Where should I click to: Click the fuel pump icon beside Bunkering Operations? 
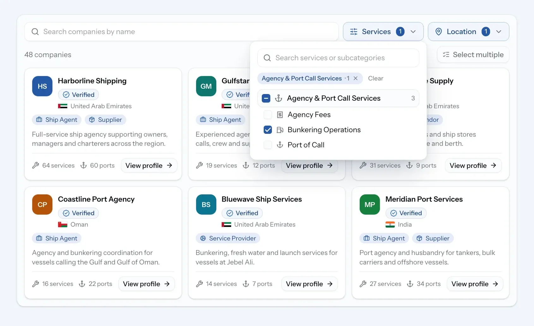(x=280, y=130)
